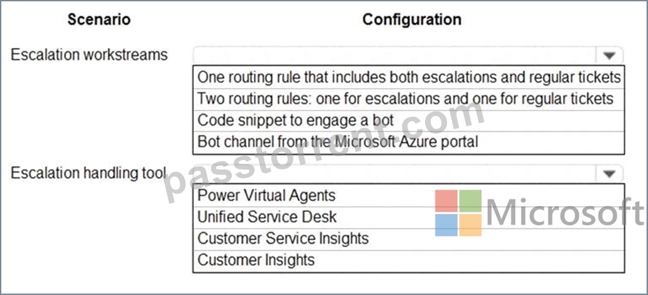The height and width of the screenshot is (295, 648).
Task: Pick Bot channel from the Microsoft Azure portal
Action: tap(409, 142)
